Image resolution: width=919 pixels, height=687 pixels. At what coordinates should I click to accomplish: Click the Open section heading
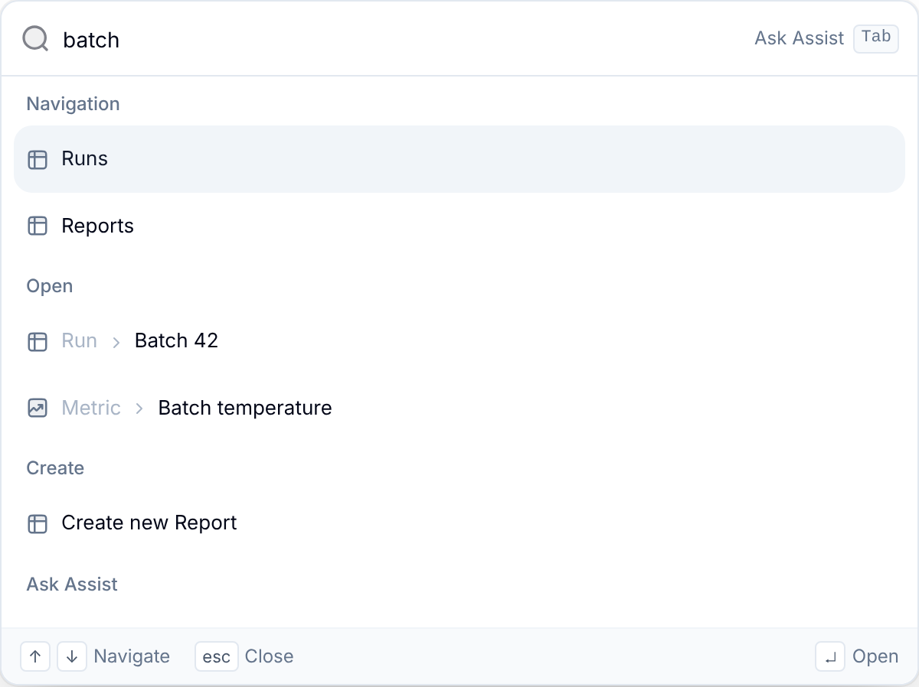coord(50,286)
